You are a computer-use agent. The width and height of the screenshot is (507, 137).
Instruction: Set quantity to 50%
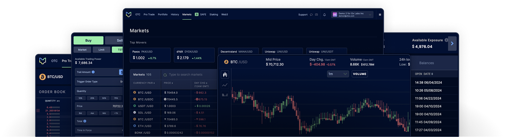click(104, 98)
